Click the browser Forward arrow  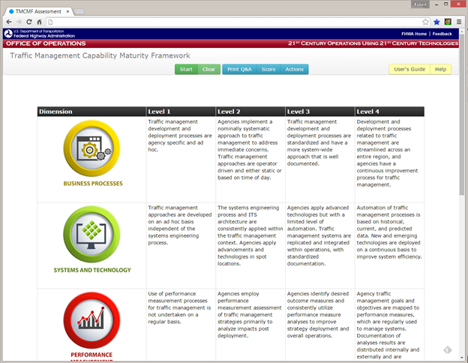[19, 22]
